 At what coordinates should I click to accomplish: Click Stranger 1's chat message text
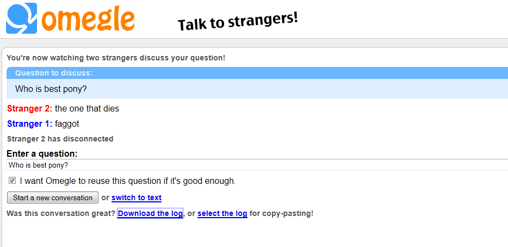coord(67,123)
